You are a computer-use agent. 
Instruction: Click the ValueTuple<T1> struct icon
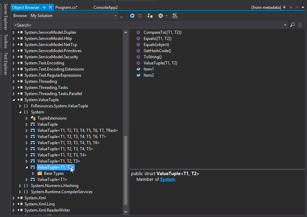click(x=33, y=179)
